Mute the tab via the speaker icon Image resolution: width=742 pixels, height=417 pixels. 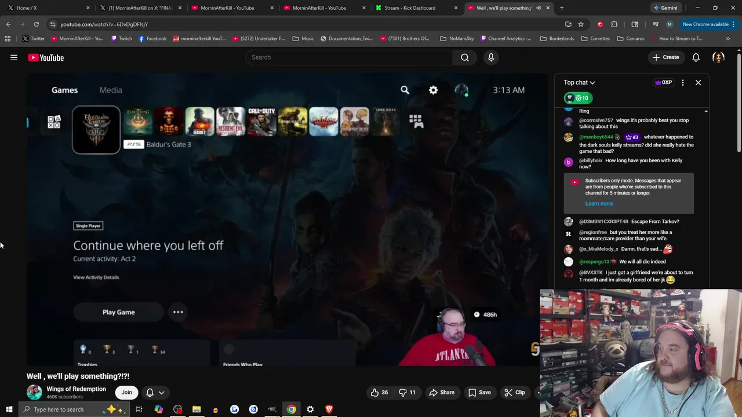point(539,8)
